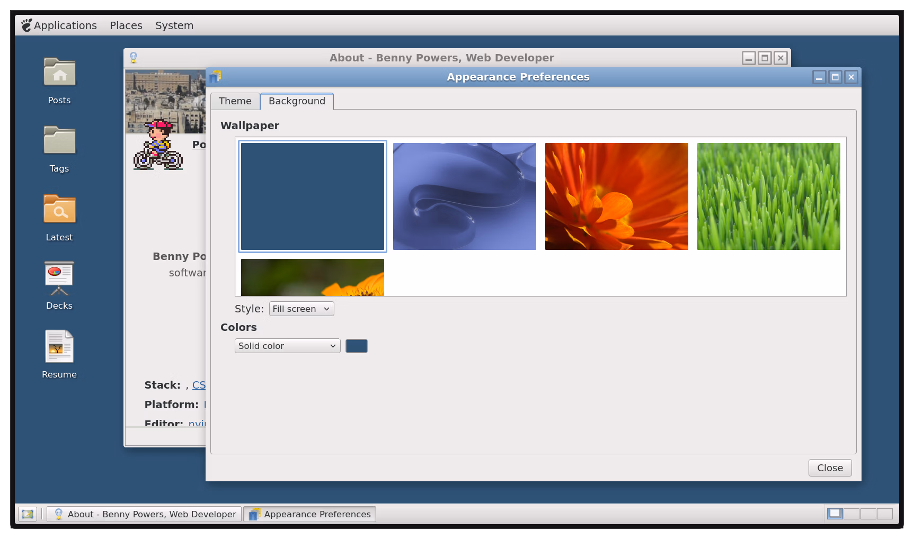914x539 pixels.
Task: Click the Close button in Appearance Preferences
Action: 829,468
